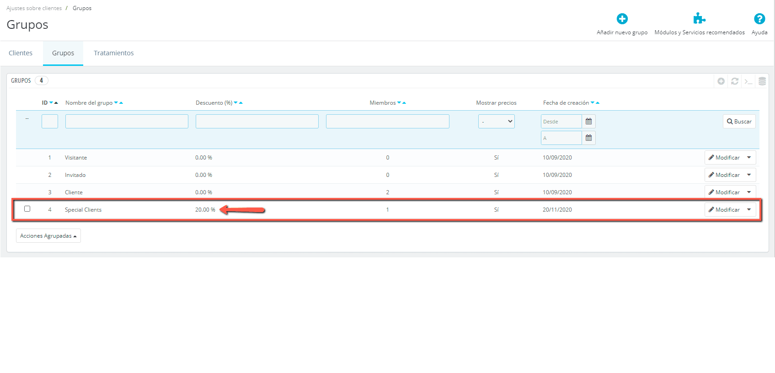Click the Nombre del grupo filter field
Viewport: 775px width, 373px height.
[x=127, y=122]
